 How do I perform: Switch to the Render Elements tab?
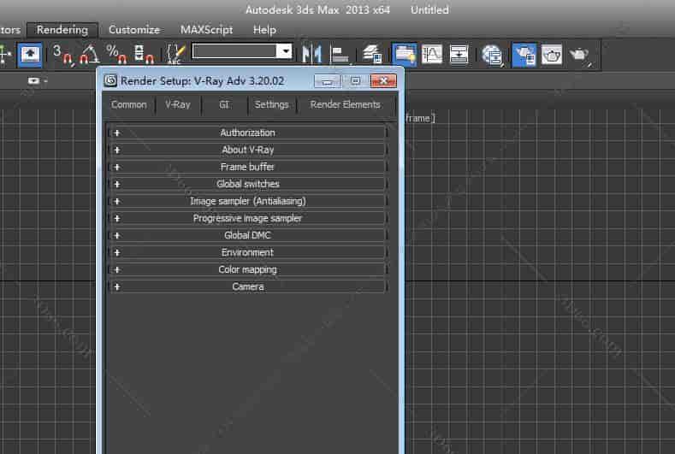(x=345, y=104)
